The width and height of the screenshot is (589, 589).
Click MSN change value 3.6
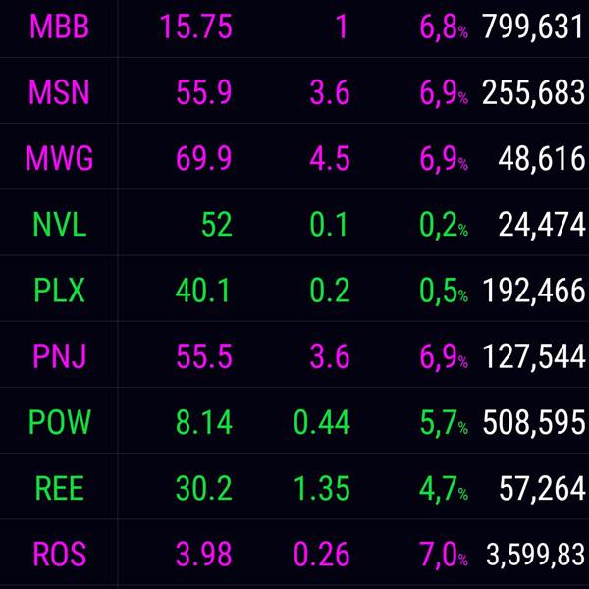tap(330, 92)
